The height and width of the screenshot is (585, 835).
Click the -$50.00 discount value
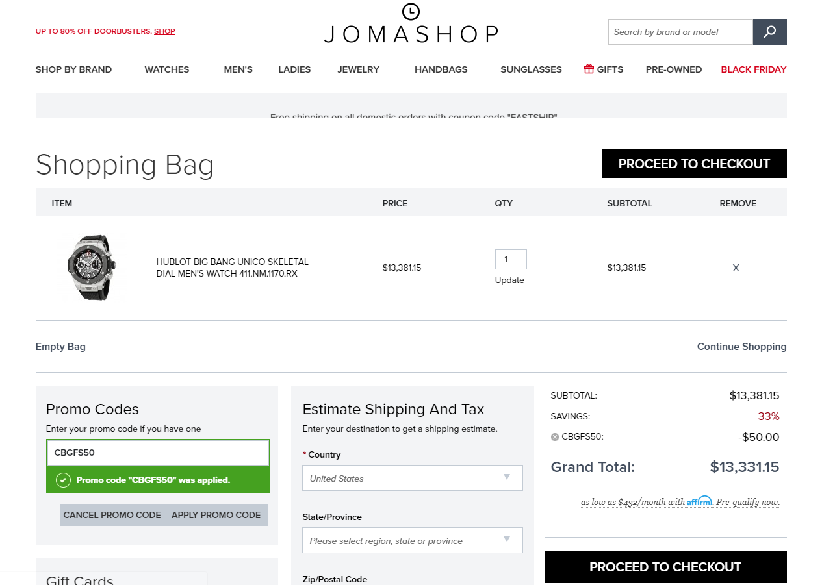click(x=758, y=437)
